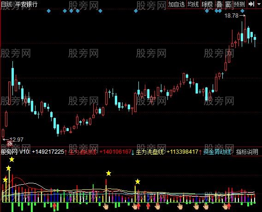Click the blue diamond below 除权 button
This screenshot has width=262, height=212.
click(207, 11)
